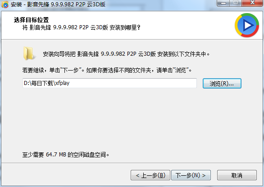The height and width of the screenshot is (187, 264).
Task: Close the installer with the X button
Action: [x=252, y=3]
